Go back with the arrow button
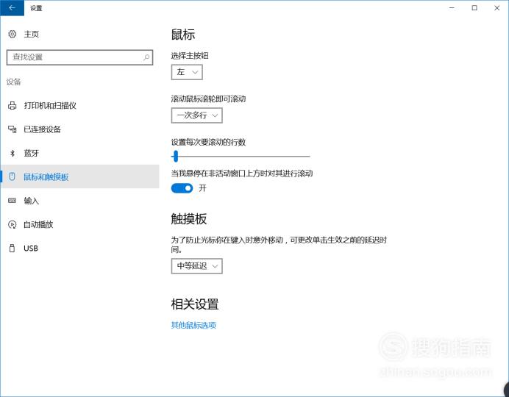This screenshot has width=509, height=397. click(x=12, y=8)
